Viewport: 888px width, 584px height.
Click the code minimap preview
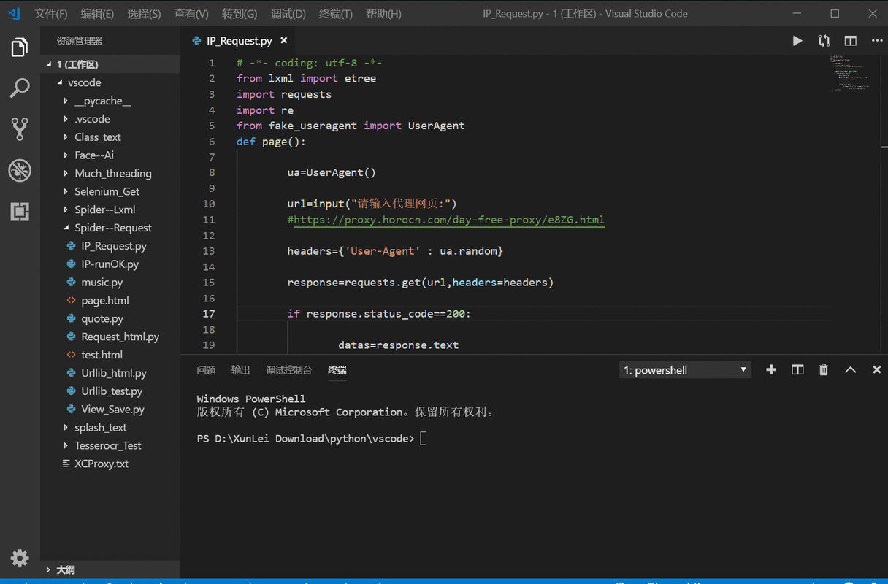click(851, 73)
